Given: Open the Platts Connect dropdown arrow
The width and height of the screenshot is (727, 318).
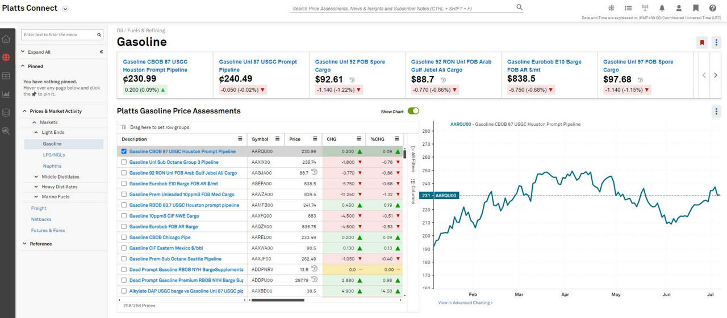Looking at the screenshot, I should [65, 9].
